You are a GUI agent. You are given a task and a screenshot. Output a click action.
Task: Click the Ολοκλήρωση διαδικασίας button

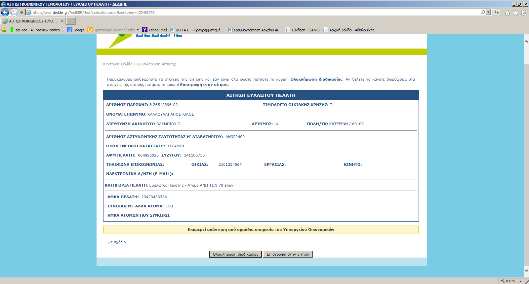tap(235, 254)
